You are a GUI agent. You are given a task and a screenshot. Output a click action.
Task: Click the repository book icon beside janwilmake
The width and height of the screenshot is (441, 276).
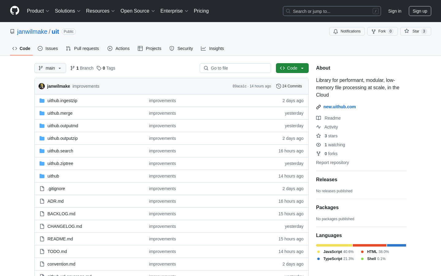coord(12,32)
